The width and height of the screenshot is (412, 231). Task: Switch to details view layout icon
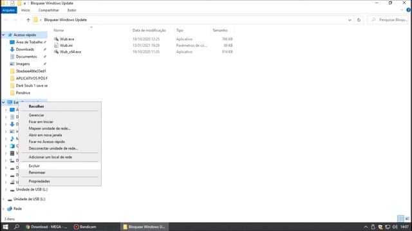pyautogui.click(x=400, y=218)
